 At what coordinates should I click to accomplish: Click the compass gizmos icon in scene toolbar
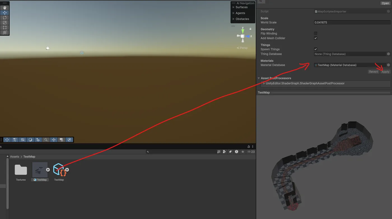[69, 140]
